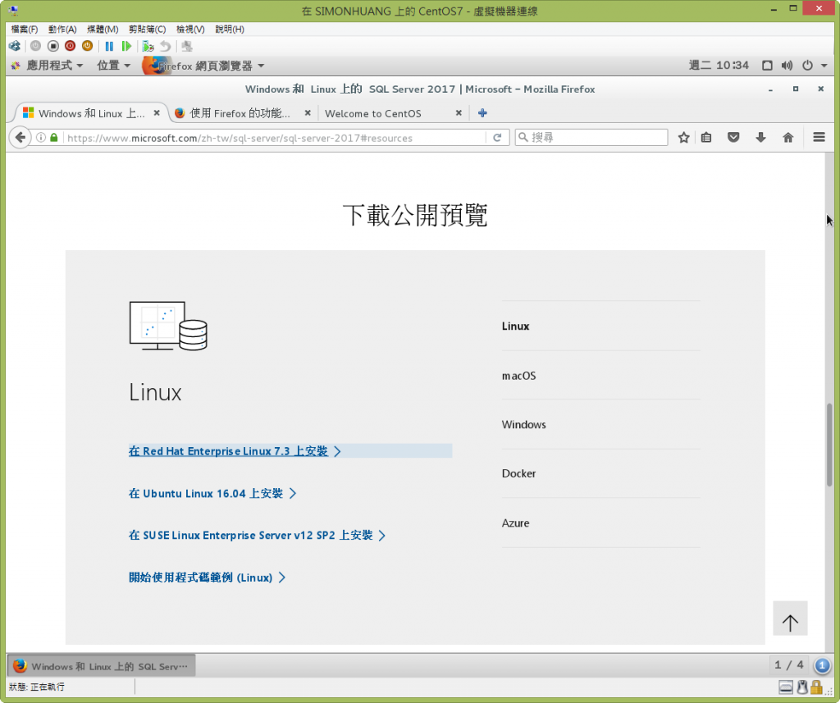
Task: Expand the 應用程式 GNOME menu
Action: pyautogui.click(x=47, y=66)
